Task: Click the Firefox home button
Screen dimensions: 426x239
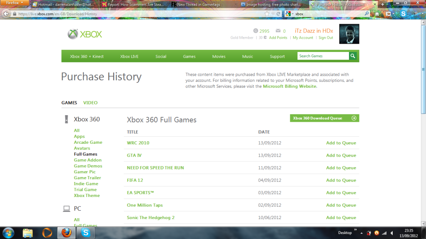Action: tap(377, 14)
